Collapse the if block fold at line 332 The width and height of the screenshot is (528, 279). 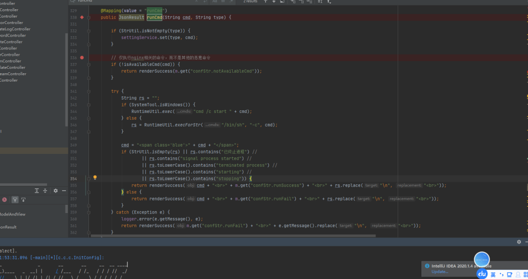(88, 31)
